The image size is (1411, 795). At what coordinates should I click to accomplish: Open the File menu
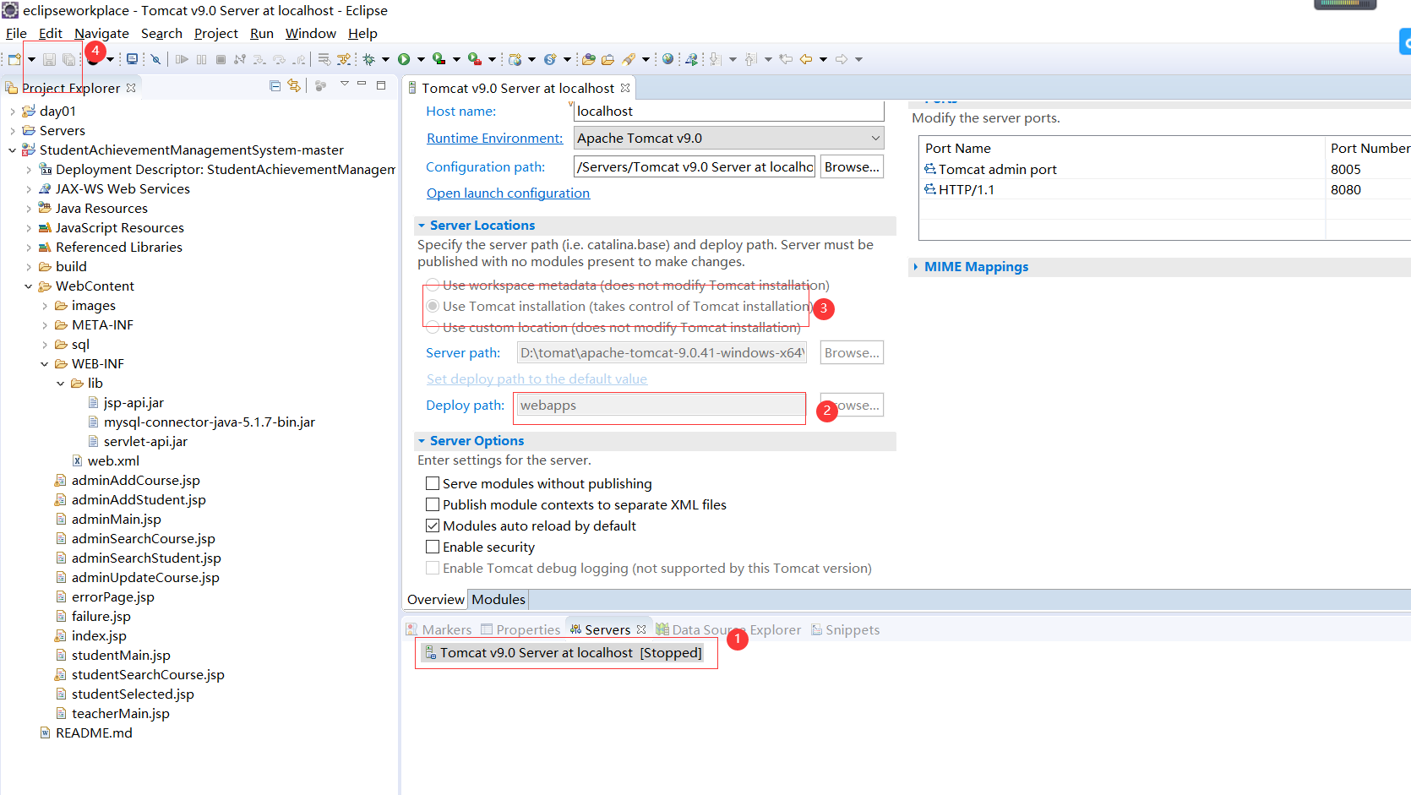16,34
